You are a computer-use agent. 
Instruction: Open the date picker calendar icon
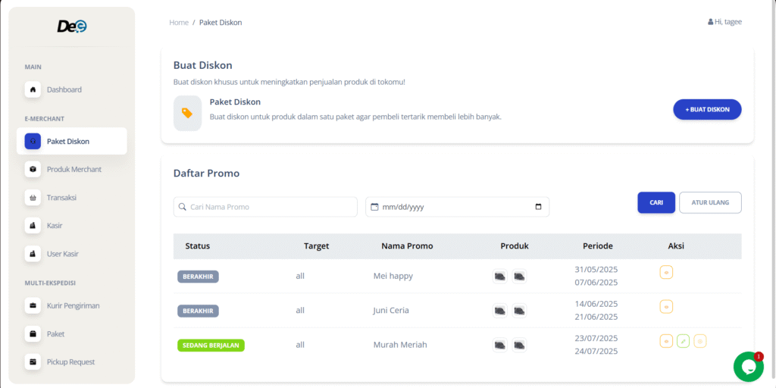point(538,207)
